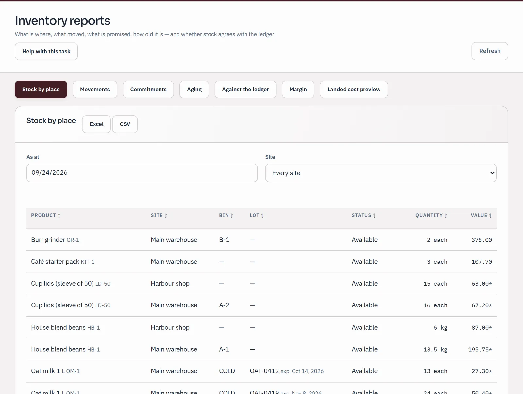Select the Stock by place tab

coord(41,90)
